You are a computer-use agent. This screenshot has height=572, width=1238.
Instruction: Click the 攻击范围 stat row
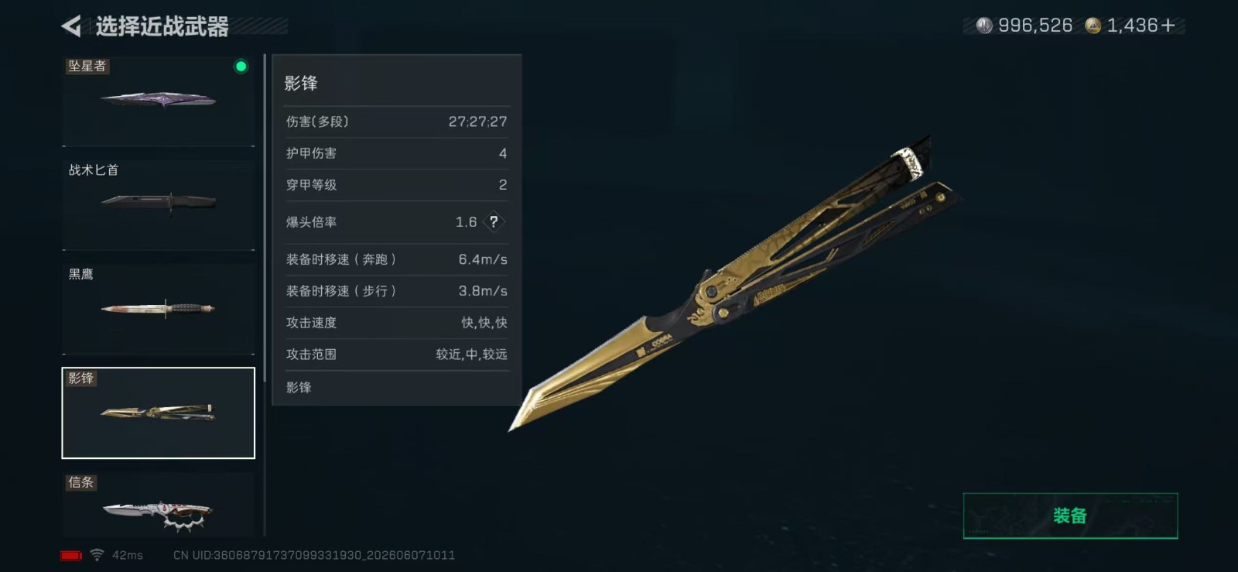point(396,355)
